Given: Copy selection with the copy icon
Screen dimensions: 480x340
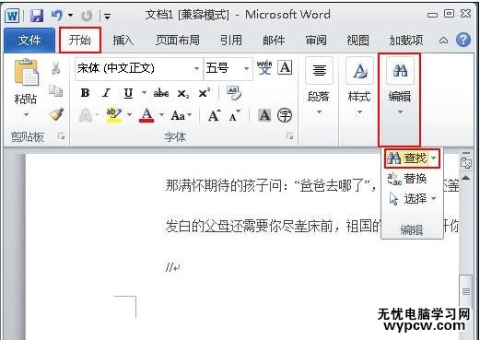Looking at the screenshot, I should [x=55, y=91].
